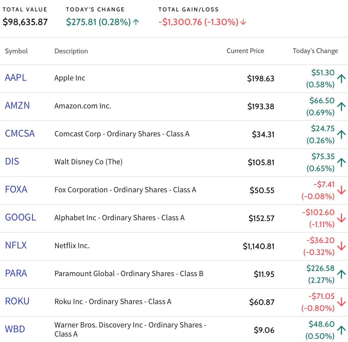Click the down arrow in the ROKU row
Screen dimensions: 348x342
(341, 302)
